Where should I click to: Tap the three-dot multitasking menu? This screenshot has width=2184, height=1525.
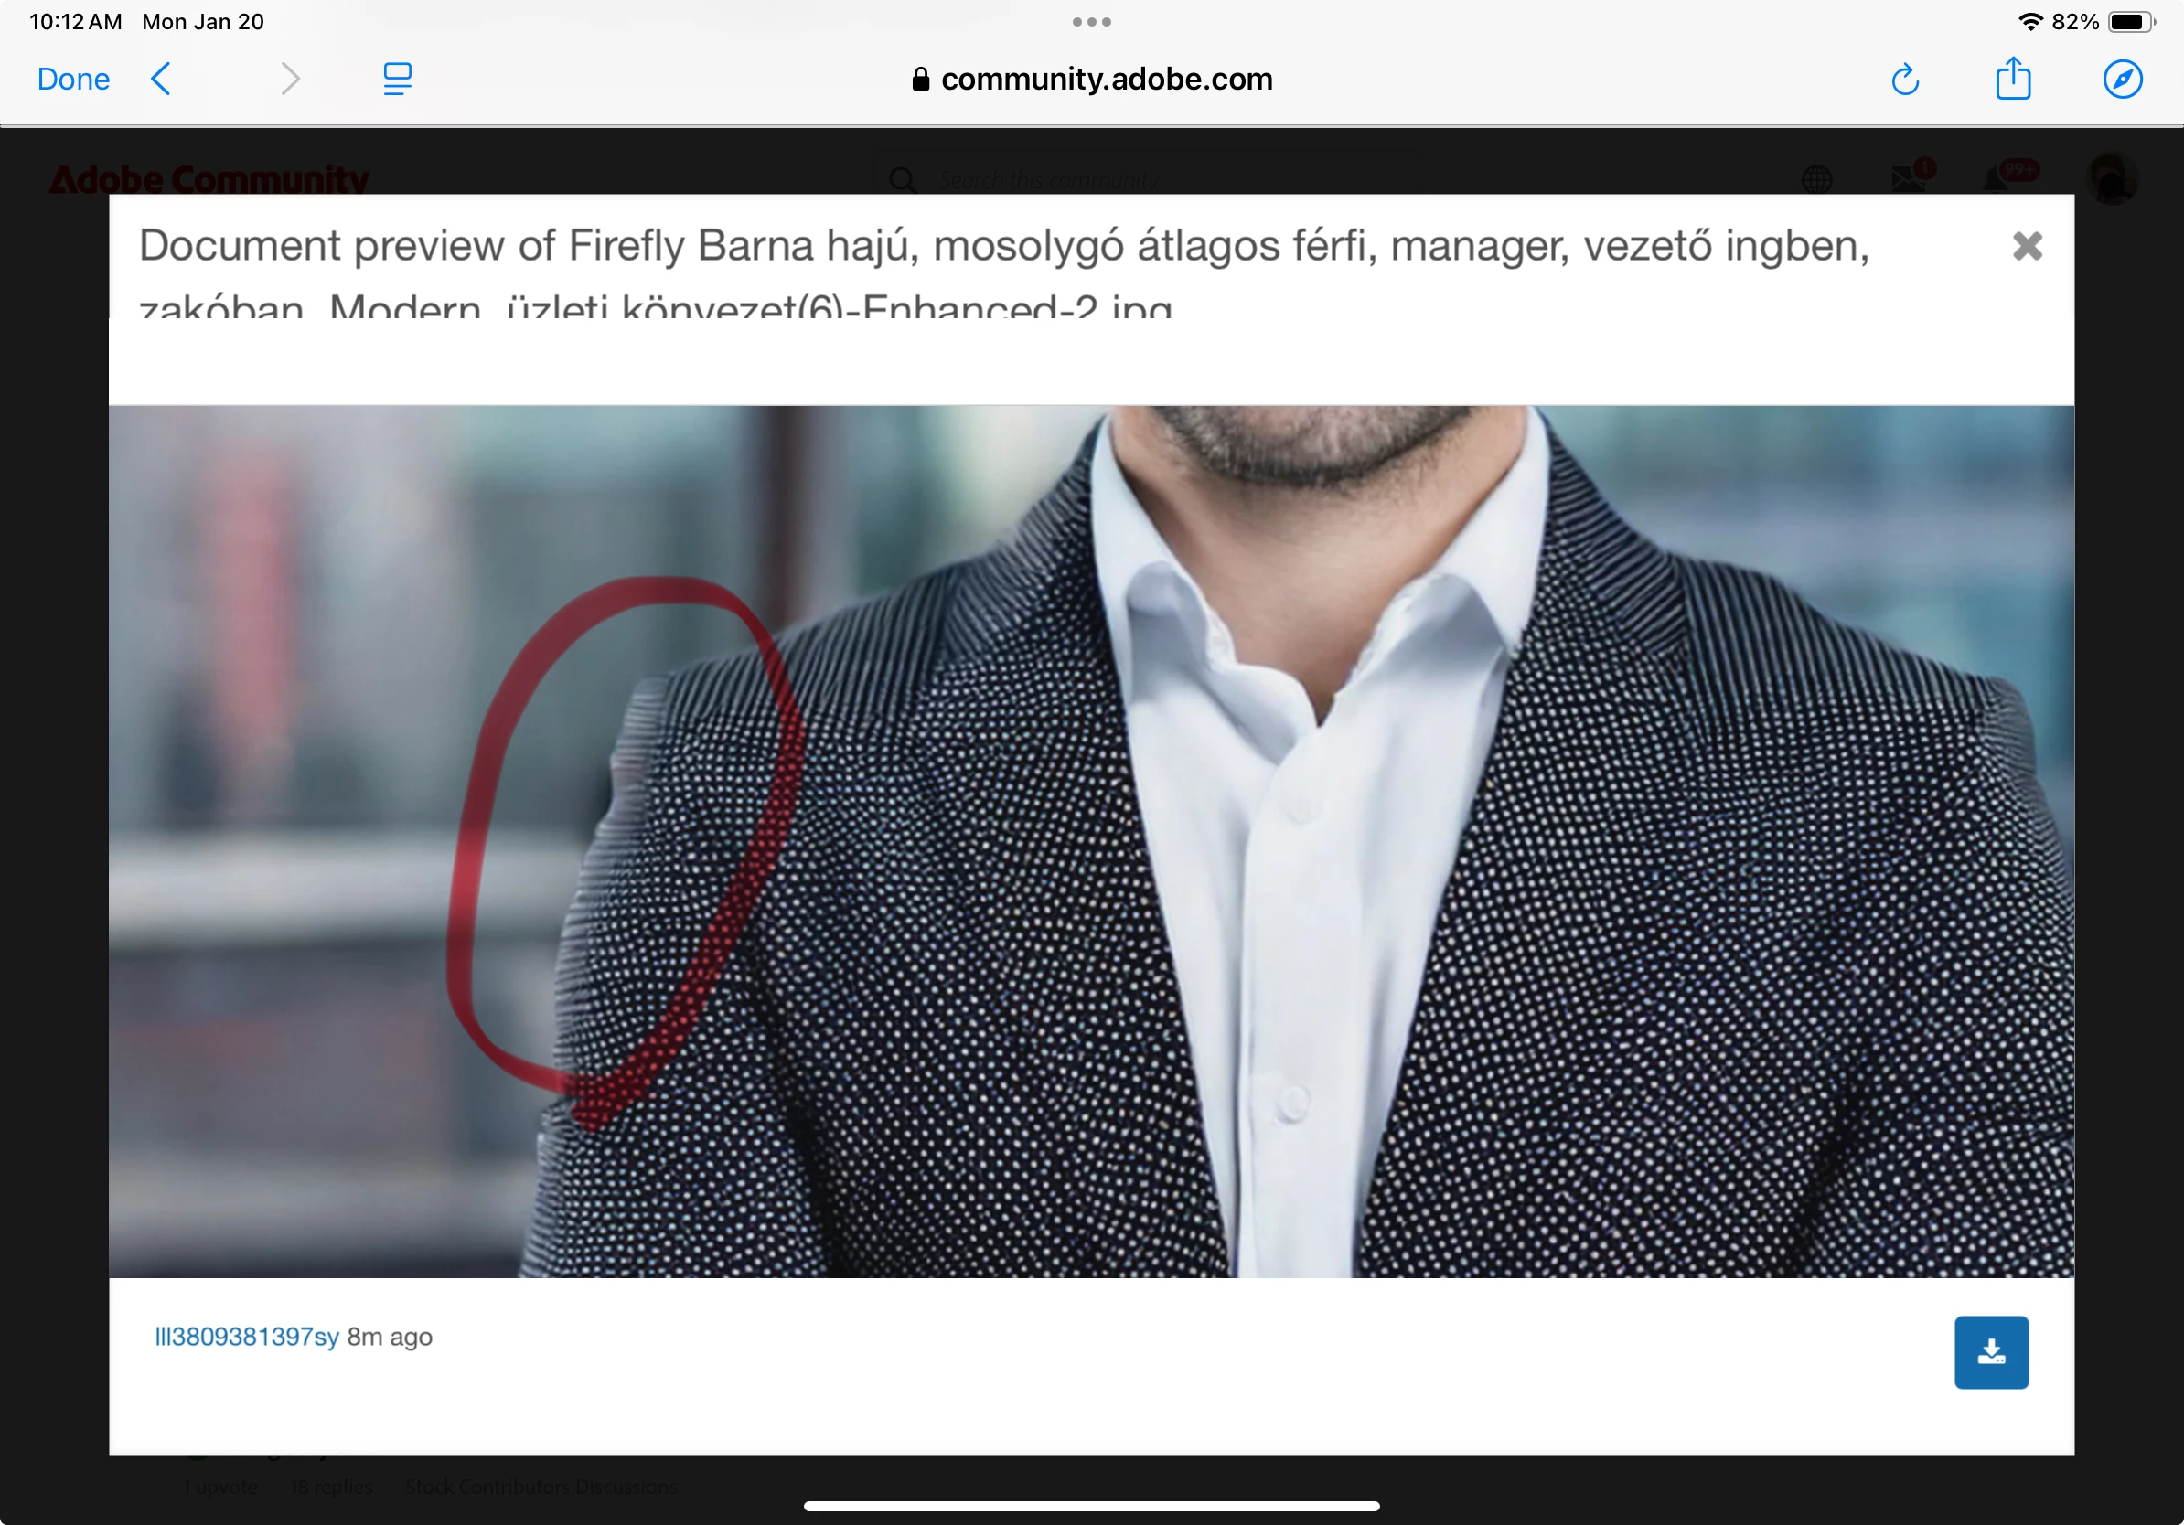pos(1091,22)
